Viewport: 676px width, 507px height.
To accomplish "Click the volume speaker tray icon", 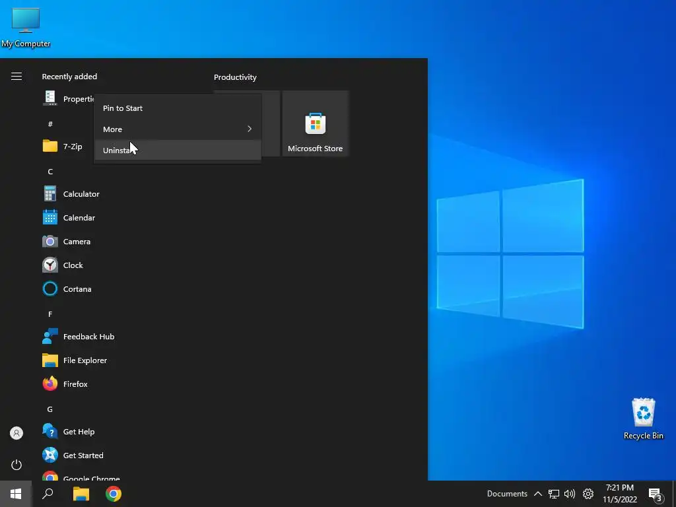I will 570,494.
